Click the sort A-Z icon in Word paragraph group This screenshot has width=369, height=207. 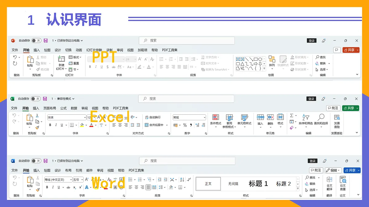(x=182, y=180)
